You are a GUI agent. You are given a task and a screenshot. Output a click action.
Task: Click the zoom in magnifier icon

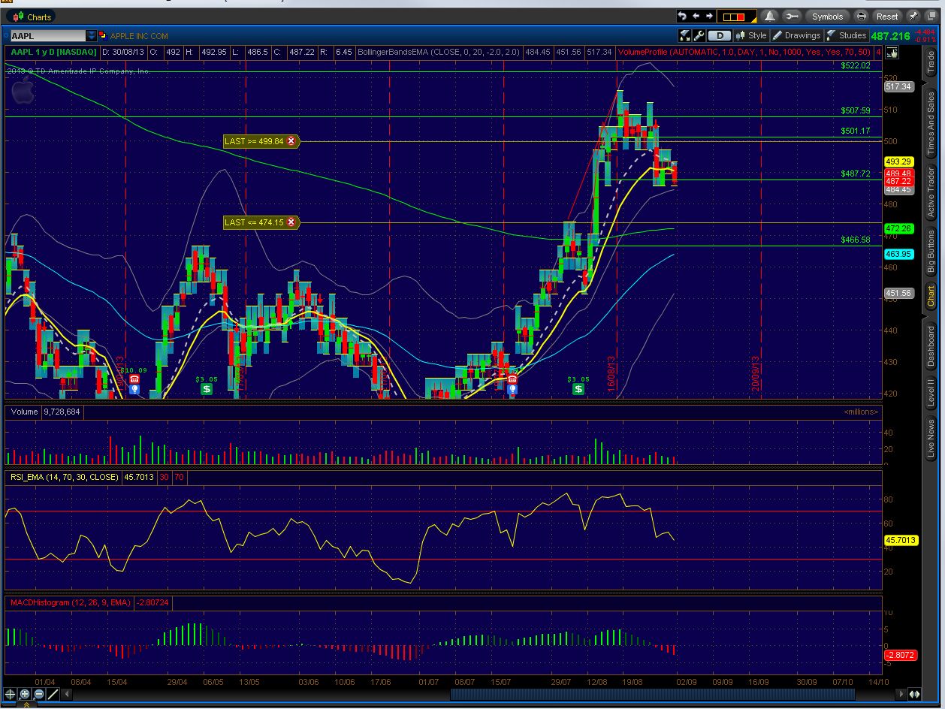25,694
